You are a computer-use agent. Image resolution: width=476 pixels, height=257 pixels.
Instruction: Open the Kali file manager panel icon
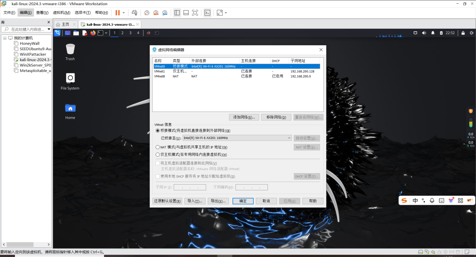(76, 33)
